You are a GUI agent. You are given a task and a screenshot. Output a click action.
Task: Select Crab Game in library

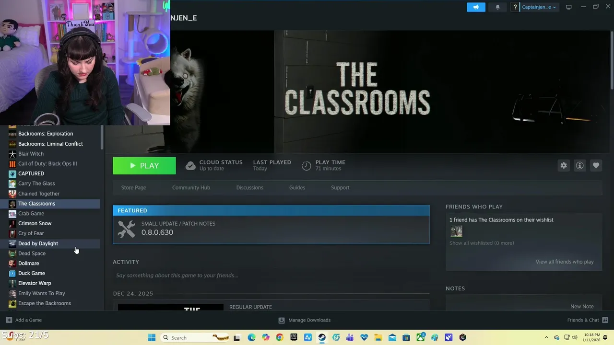pos(50,213)
